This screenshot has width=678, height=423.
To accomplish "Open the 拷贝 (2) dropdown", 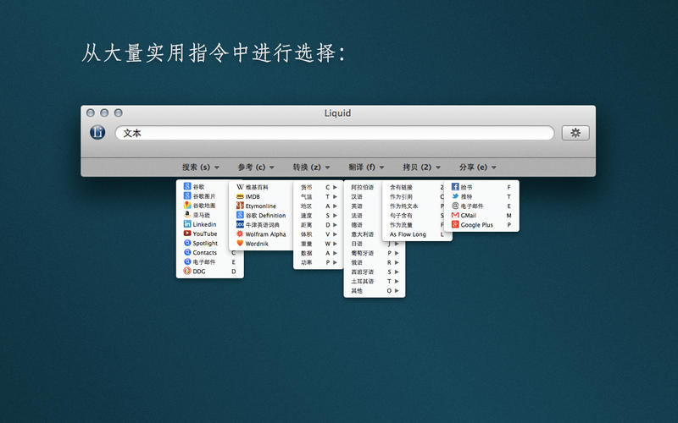I will point(421,167).
